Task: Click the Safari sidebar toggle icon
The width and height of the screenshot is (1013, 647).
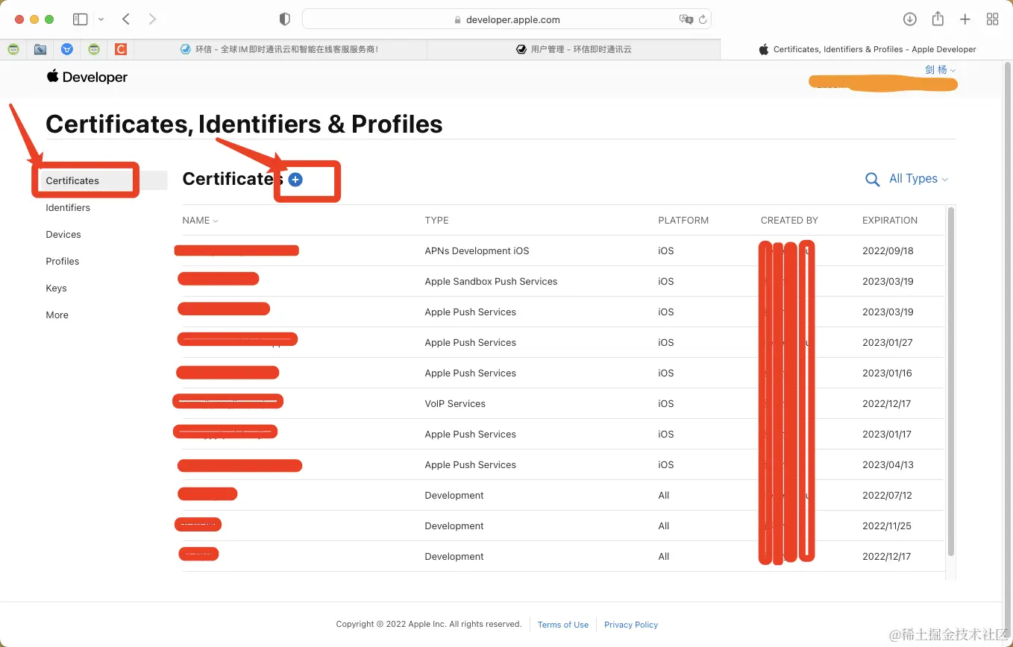Action: click(x=81, y=19)
